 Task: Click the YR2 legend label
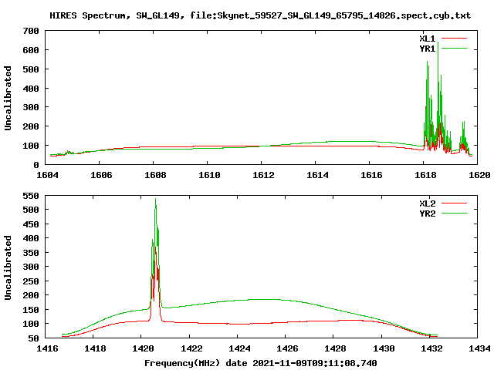click(x=427, y=214)
